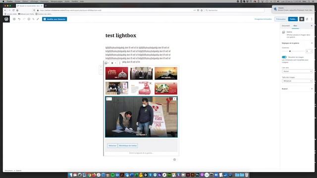Open a new browser tab with plus
This screenshot has height=178, width=317.
tap(46, 6)
